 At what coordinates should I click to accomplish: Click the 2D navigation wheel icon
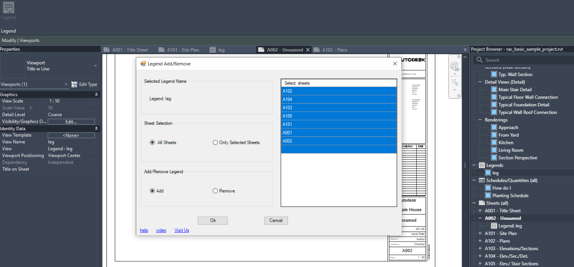(x=454, y=67)
